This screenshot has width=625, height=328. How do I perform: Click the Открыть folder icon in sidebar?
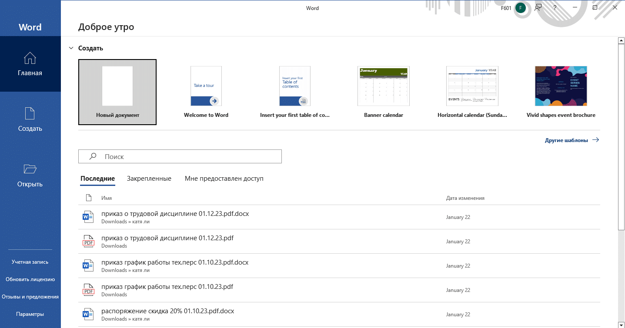[x=30, y=169]
